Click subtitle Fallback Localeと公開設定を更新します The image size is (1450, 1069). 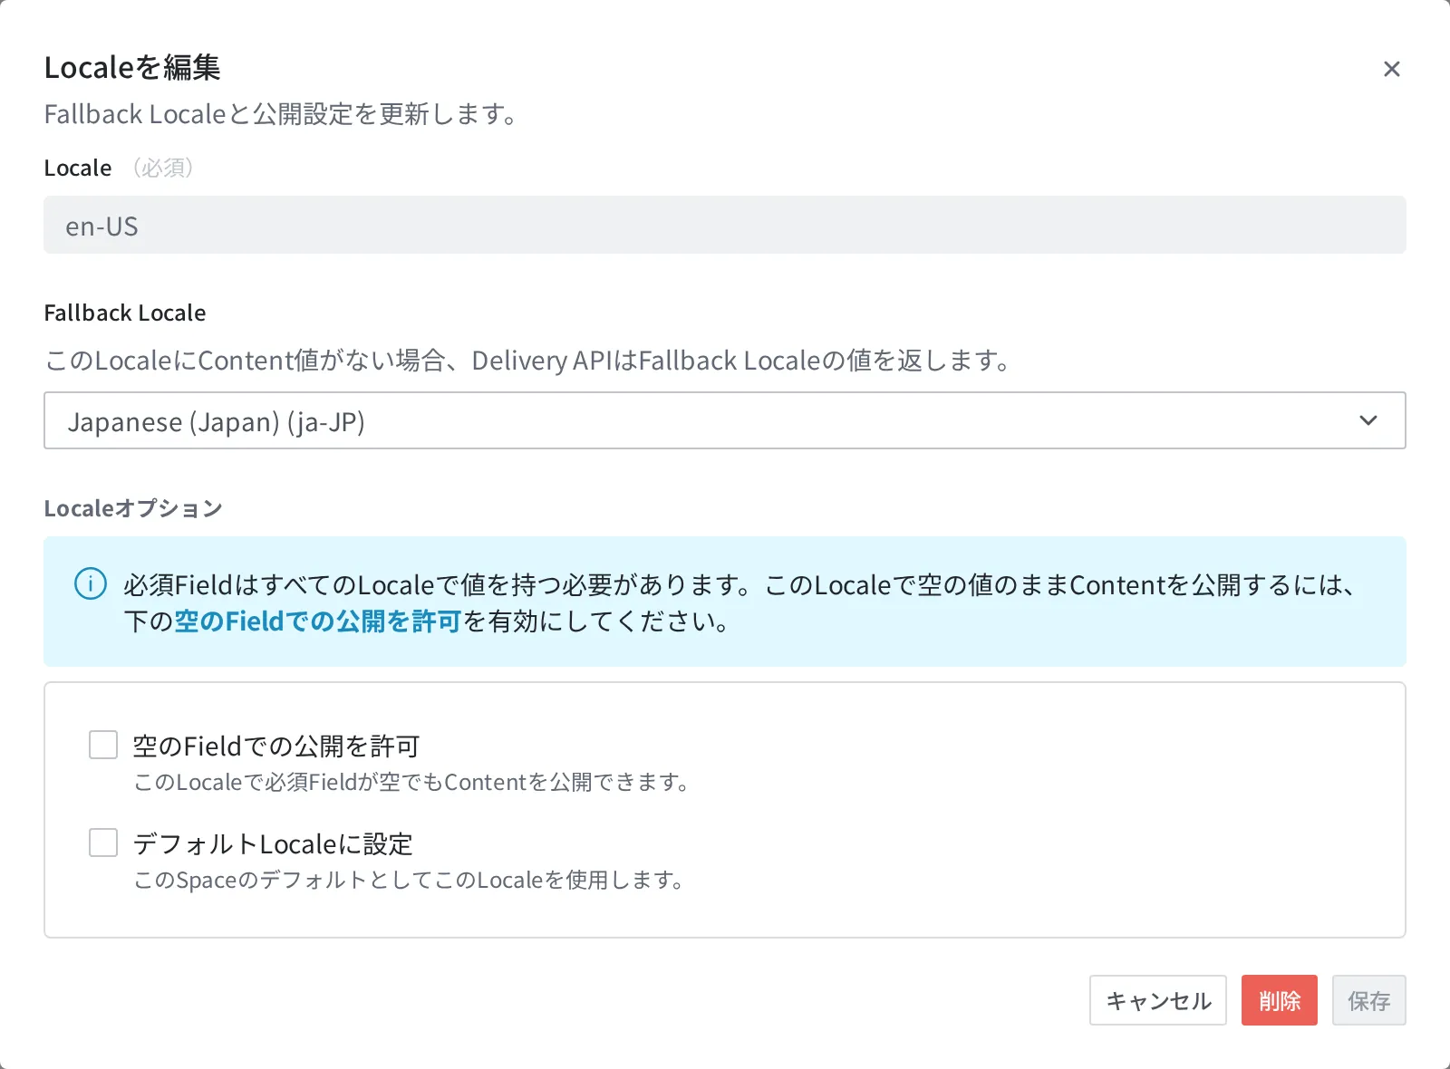pos(281,114)
